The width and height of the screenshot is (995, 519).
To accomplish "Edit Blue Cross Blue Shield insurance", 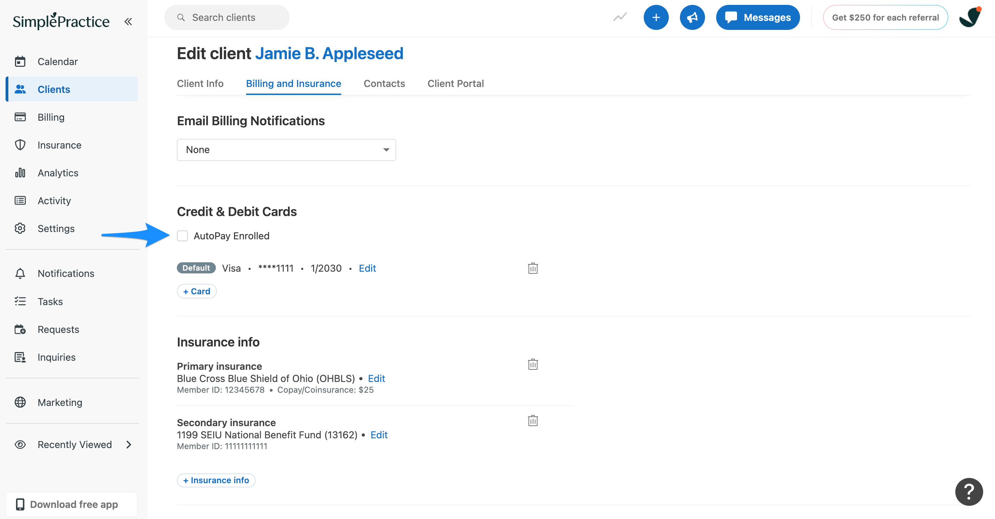I will pos(376,378).
